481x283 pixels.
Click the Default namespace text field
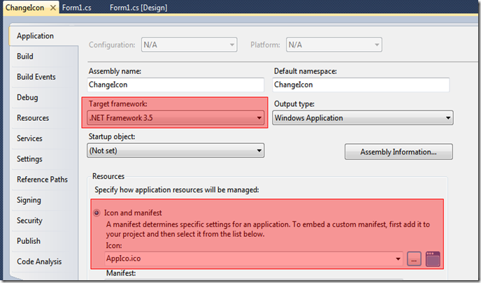[361, 85]
